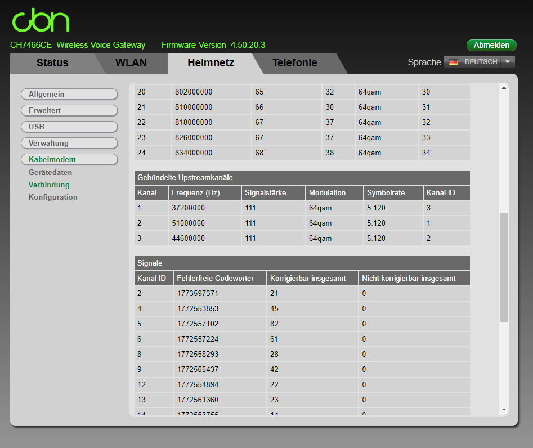Select the Heimnetz tab
This screenshot has height=448, width=533.
[210, 63]
